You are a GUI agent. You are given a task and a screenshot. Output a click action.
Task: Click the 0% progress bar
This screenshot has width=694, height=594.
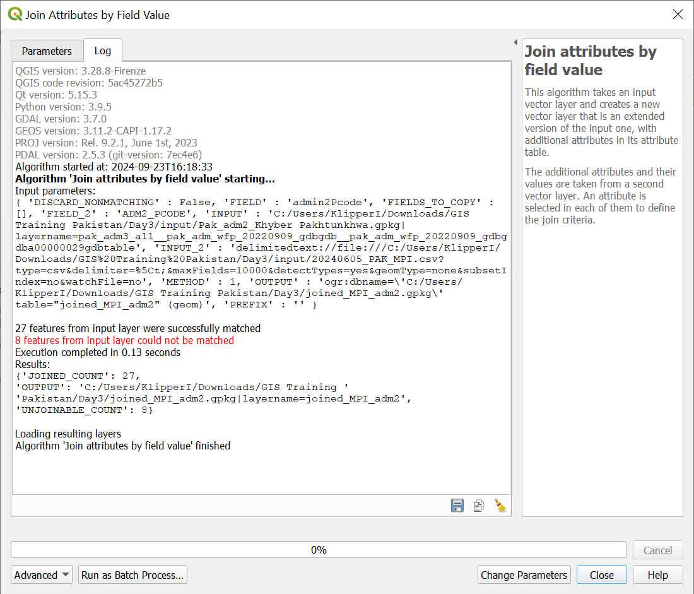pyautogui.click(x=319, y=550)
